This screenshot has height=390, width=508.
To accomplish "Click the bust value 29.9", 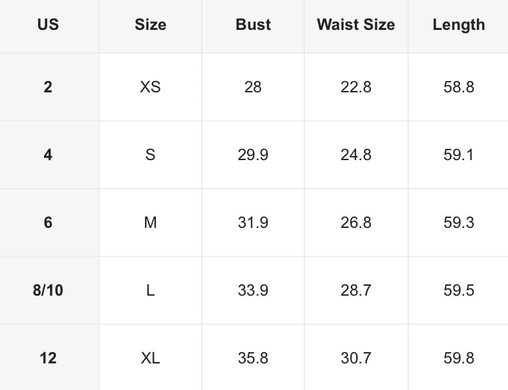I will click(253, 155).
